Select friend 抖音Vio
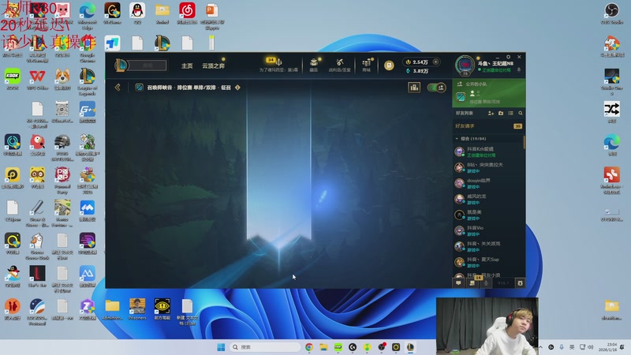Viewport: 631px width, 355px height. (x=488, y=230)
